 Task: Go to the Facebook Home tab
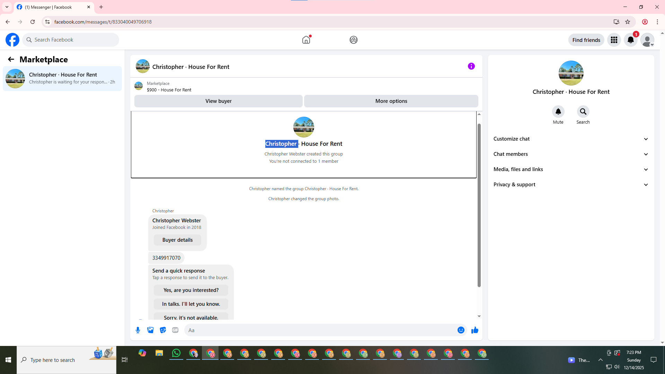pyautogui.click(x=306, y=40)
